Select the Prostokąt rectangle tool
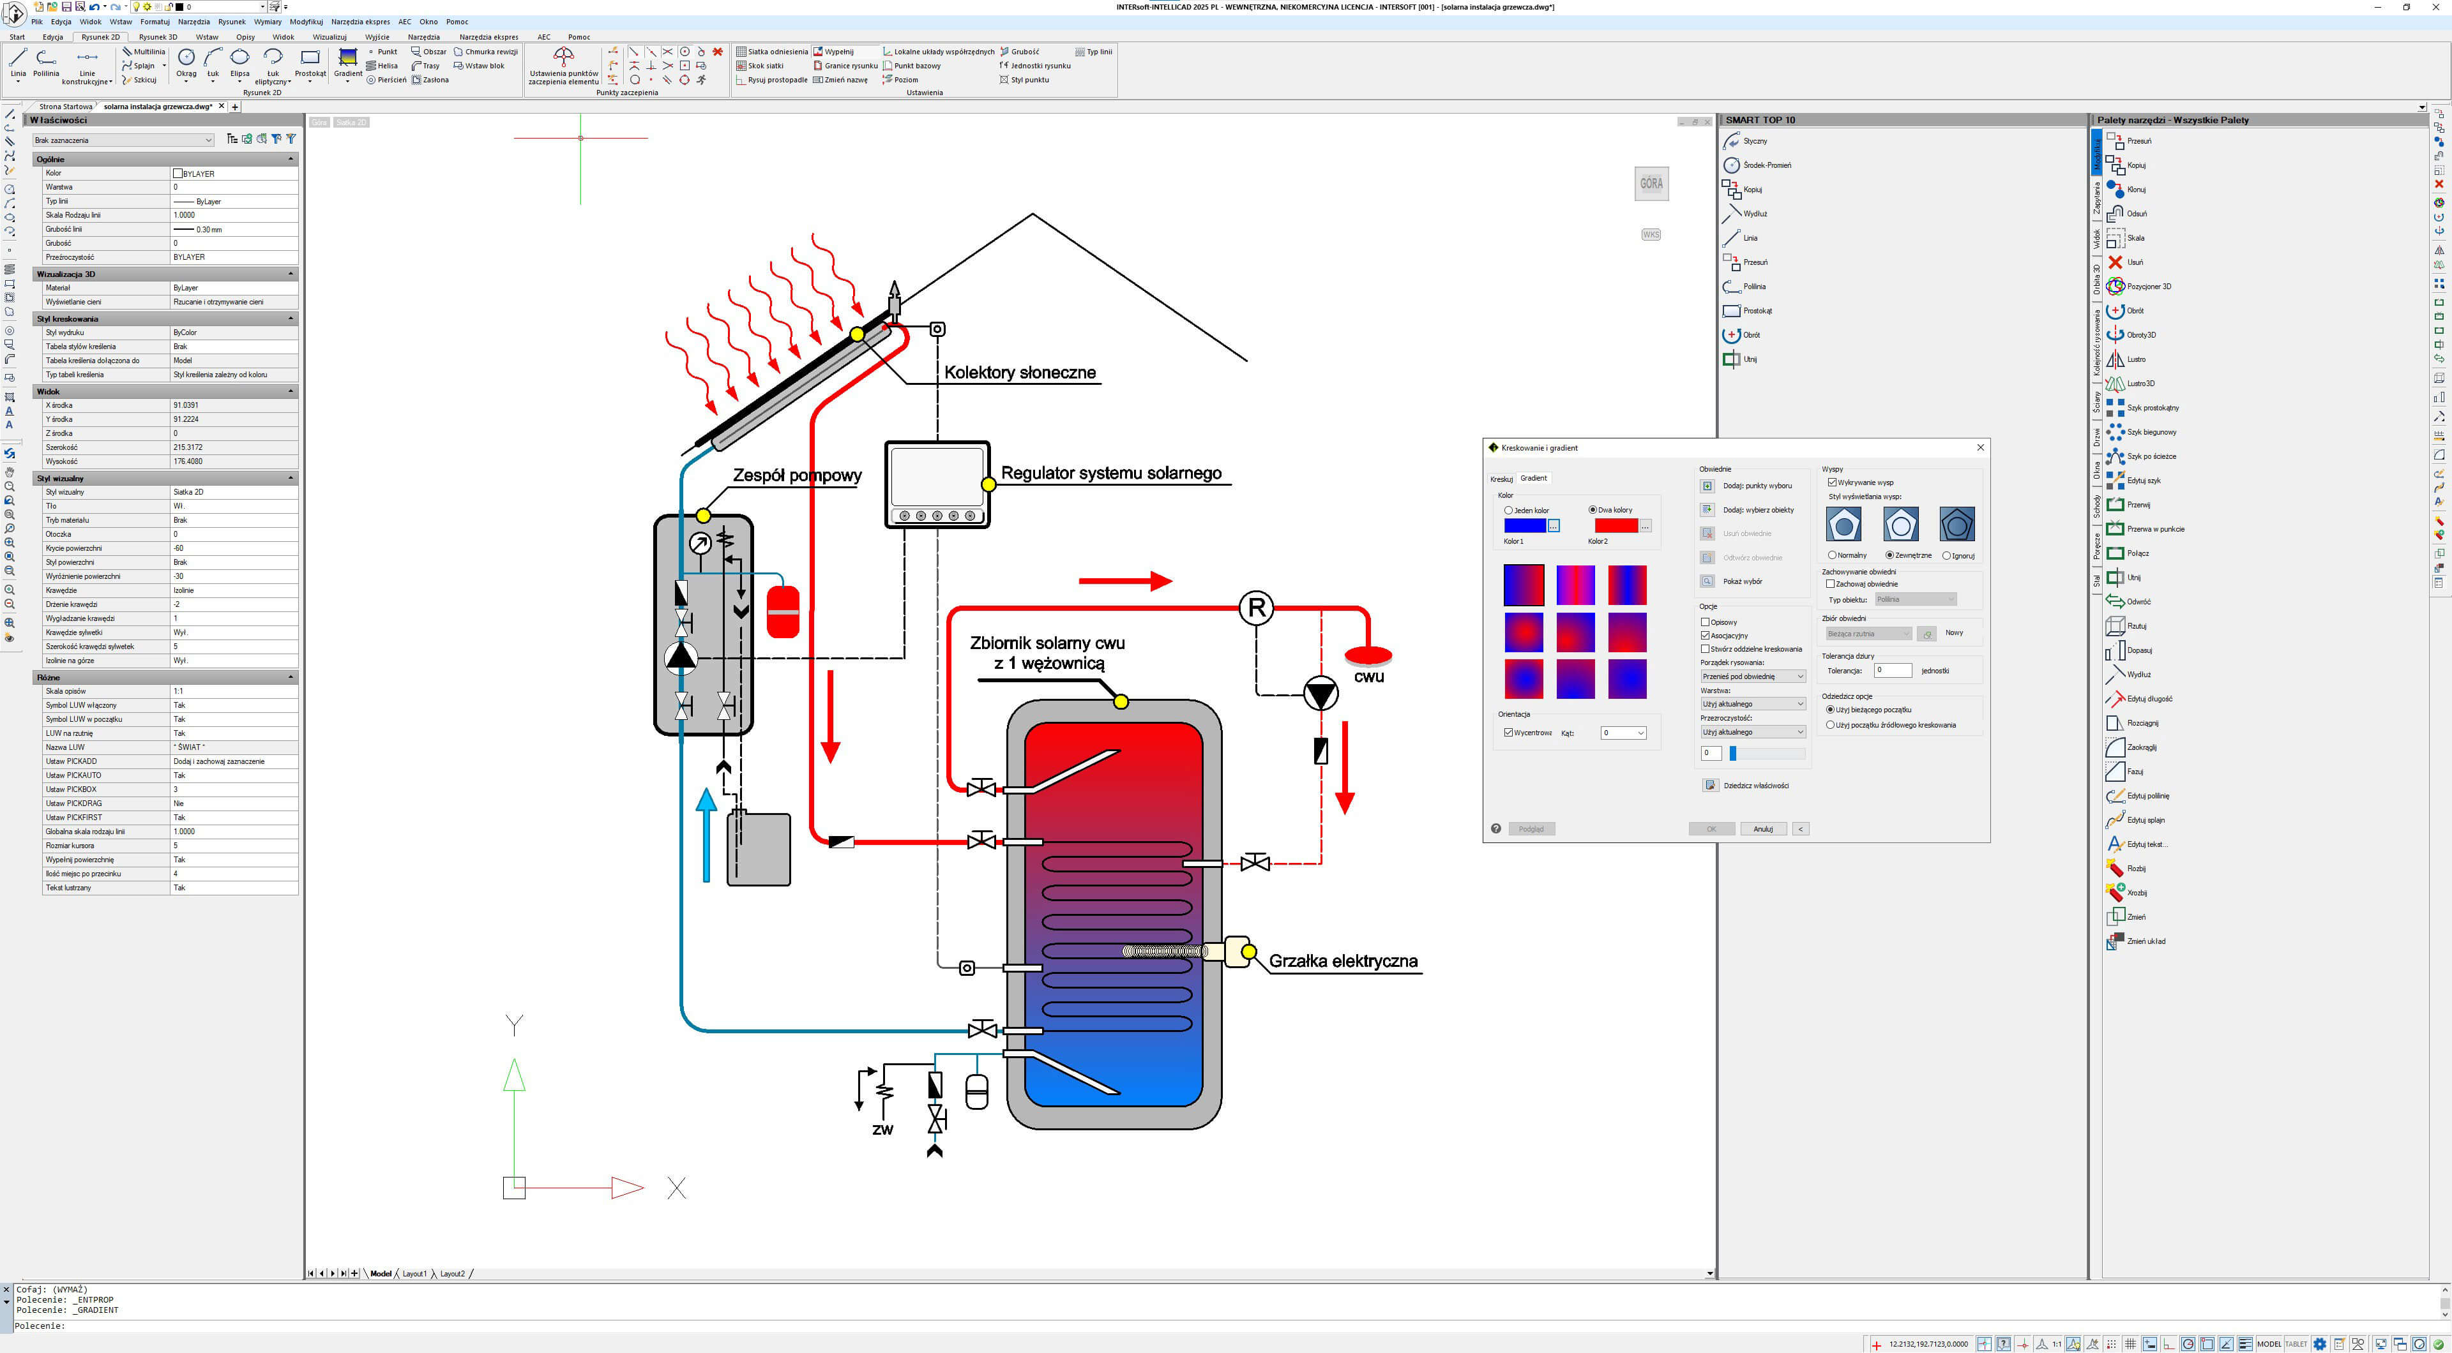Screen dimensions: 2452x1353 (x=310, y=63)
